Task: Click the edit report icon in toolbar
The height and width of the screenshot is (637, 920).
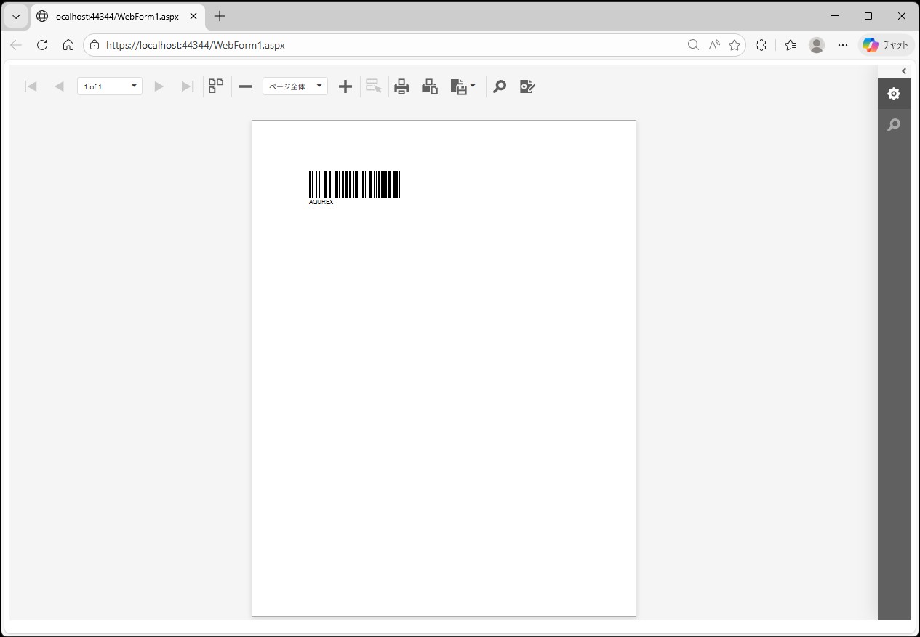Action: [527, 87]
